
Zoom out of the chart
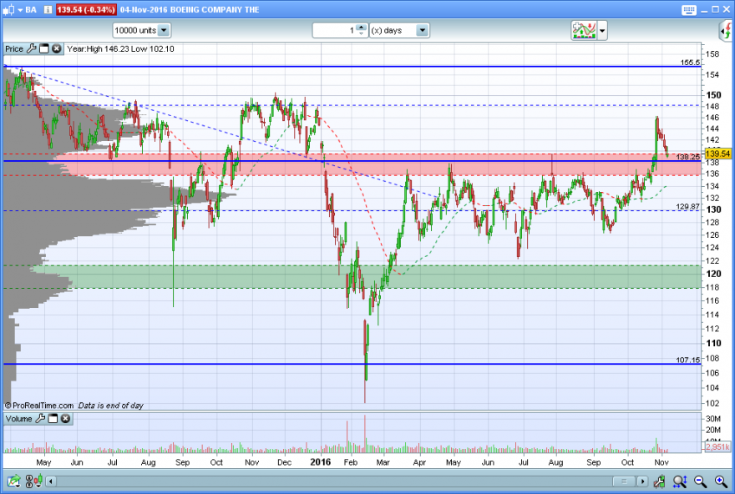(700, 481)
